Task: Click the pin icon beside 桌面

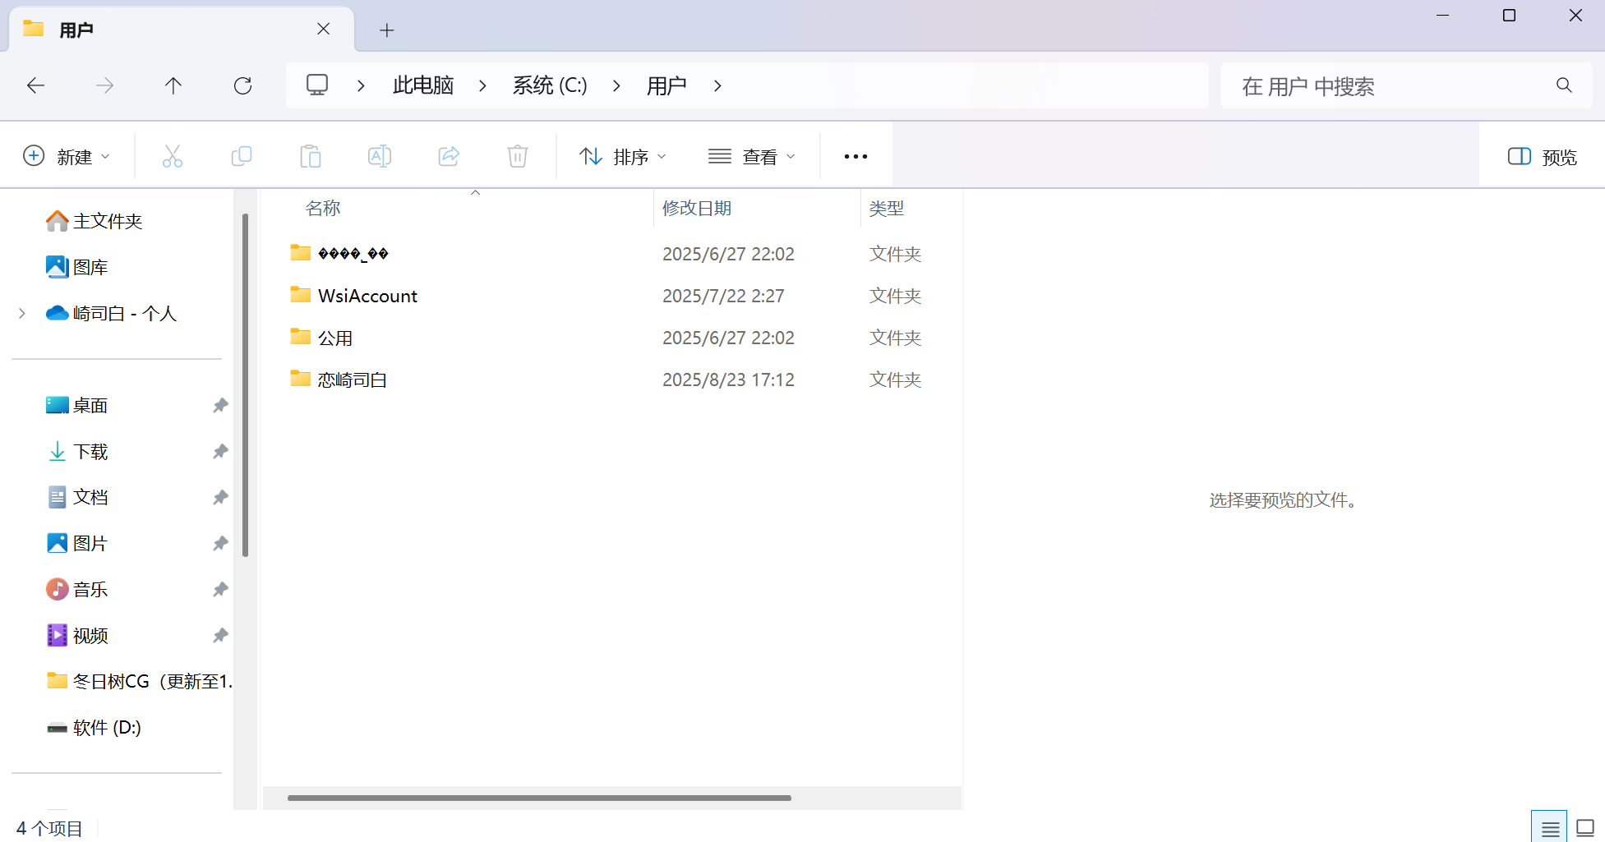Action: pyautogui.click(x=220, y=405)
